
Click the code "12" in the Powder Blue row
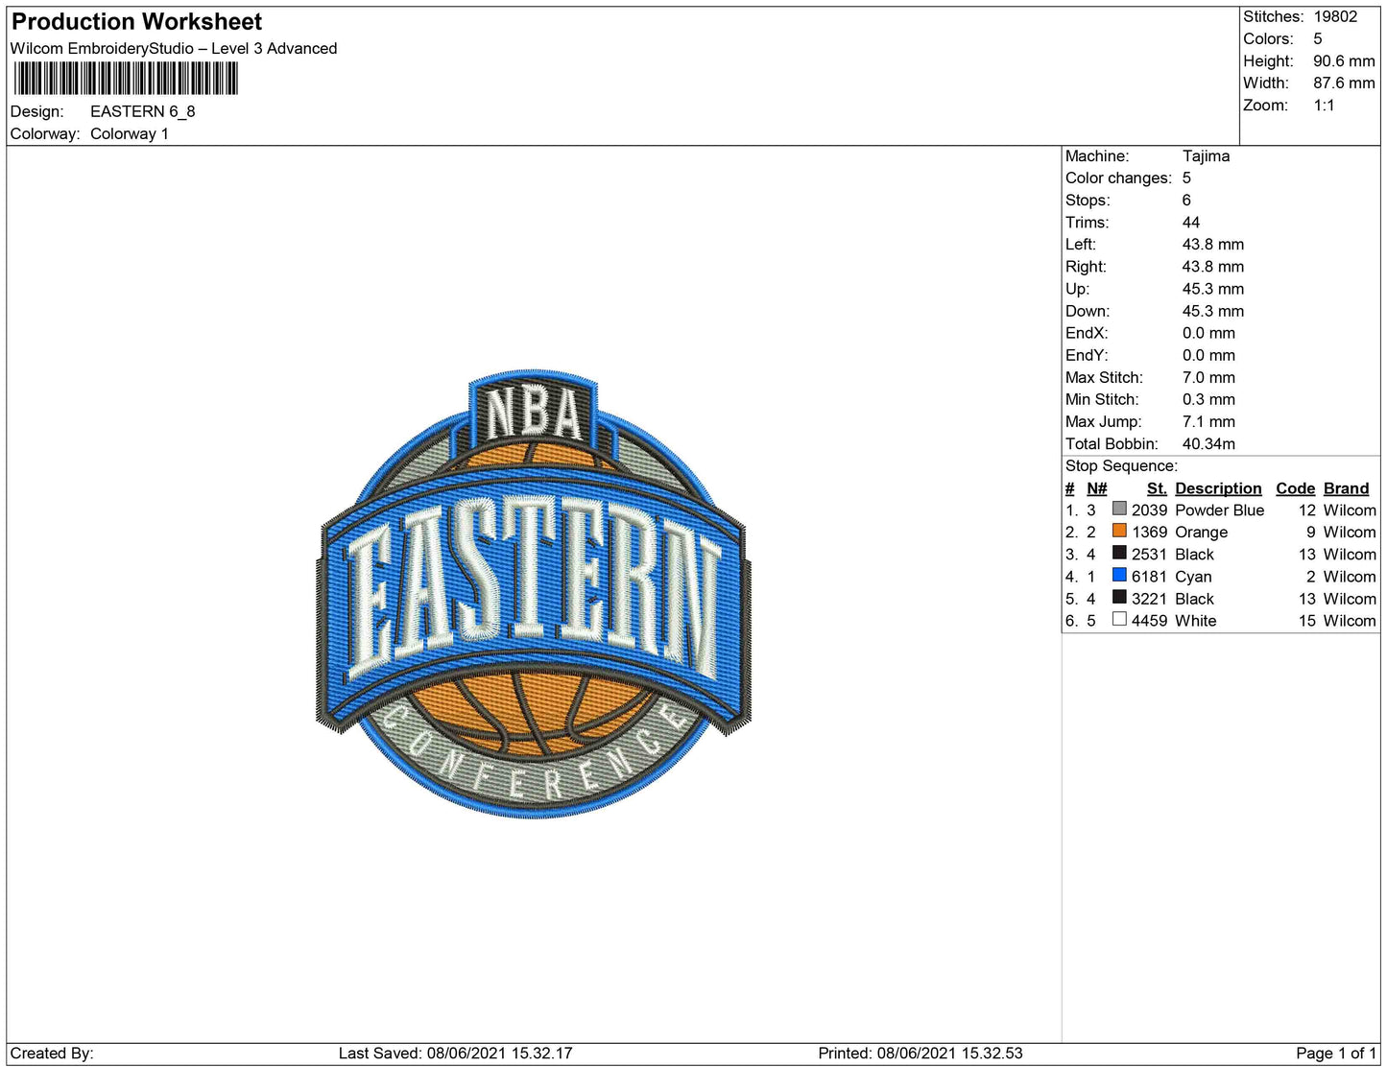(x=1306, y=510)
